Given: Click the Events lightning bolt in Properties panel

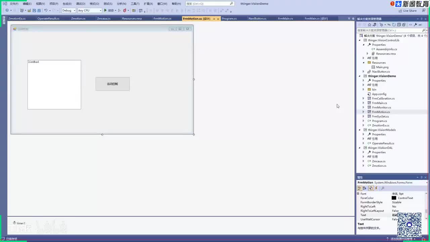Looking at the screenshot, I should pyautogui.click(x=376, y=188).
